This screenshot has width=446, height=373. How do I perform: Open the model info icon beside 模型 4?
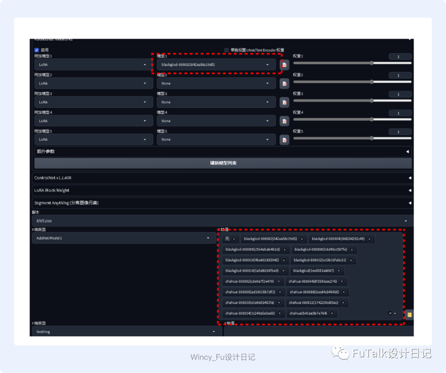(284, 121)
